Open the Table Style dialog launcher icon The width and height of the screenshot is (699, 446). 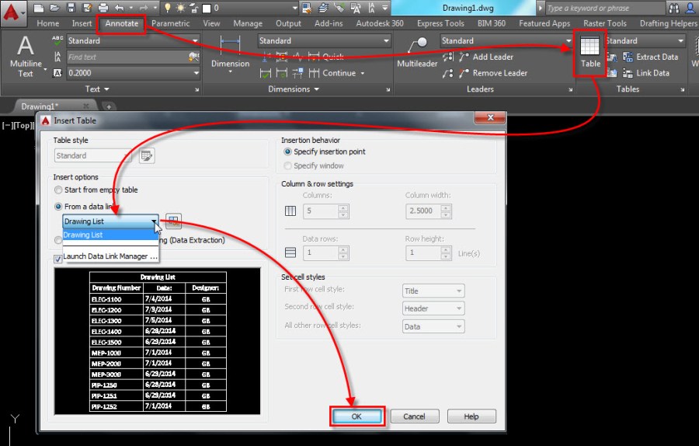147,156
